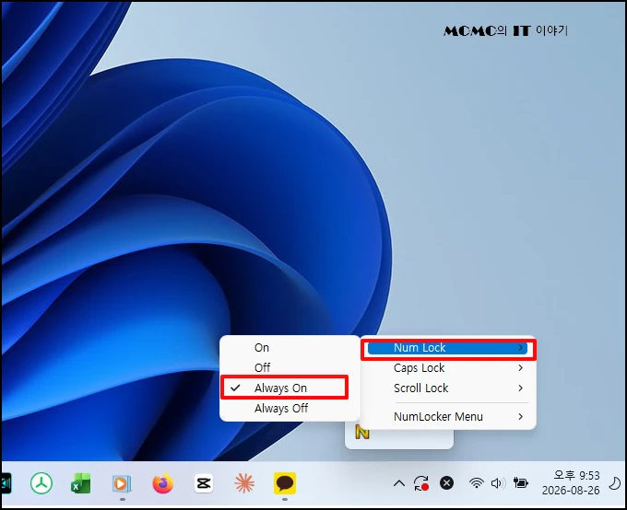
Task: Open the clock and date 오후 9:53
Action: [x=571, y=482]
